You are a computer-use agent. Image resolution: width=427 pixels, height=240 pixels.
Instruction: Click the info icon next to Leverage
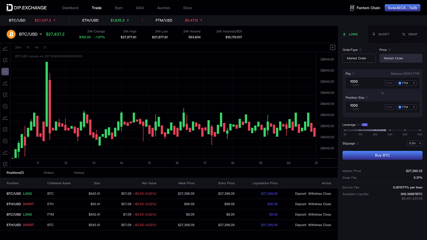[x=358, y=124]
